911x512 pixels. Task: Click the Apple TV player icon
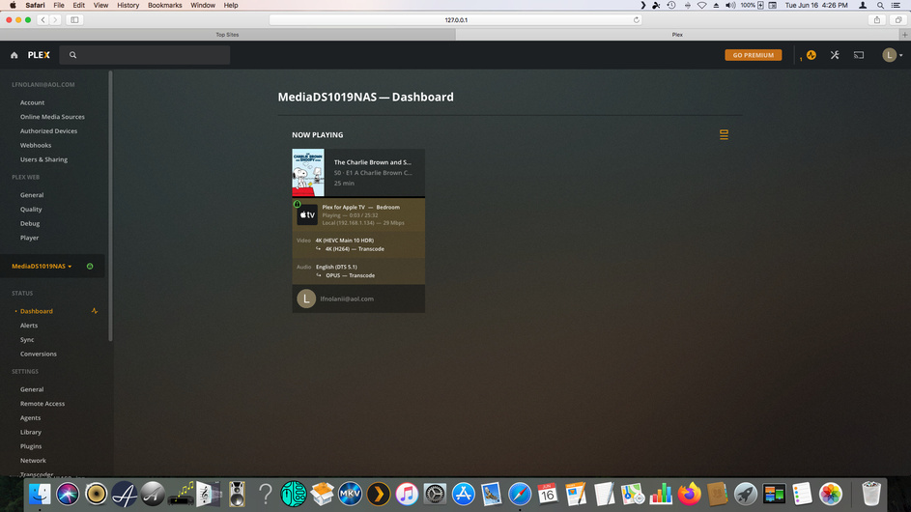tap(307, 215)
